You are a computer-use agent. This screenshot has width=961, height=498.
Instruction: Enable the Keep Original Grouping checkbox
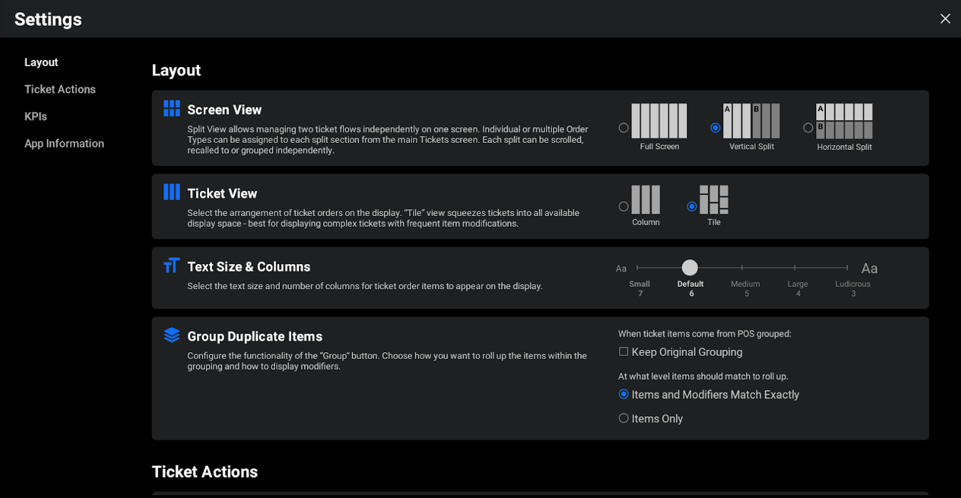624,352
